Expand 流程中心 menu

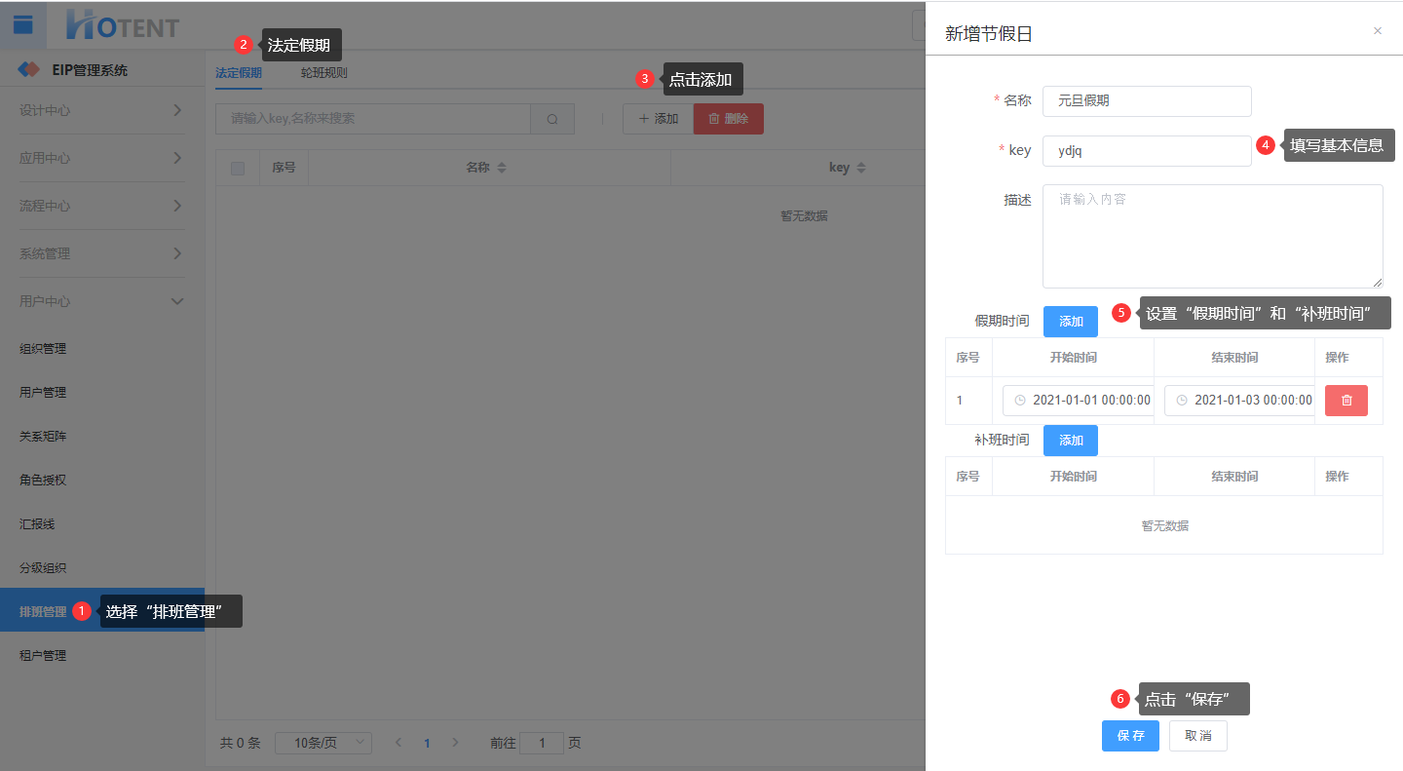pyautogui.click(x=101, y=206)
